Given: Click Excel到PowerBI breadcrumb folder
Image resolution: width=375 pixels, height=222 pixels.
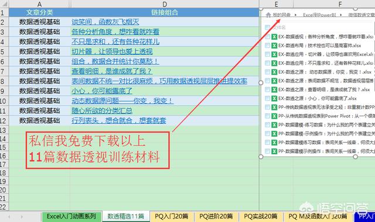Looking at the screenshot, I should pyautogui.click(x=319, y=15).
